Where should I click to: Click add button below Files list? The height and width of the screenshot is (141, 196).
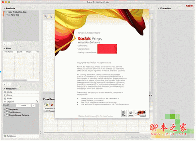click(x=5, y=84)
